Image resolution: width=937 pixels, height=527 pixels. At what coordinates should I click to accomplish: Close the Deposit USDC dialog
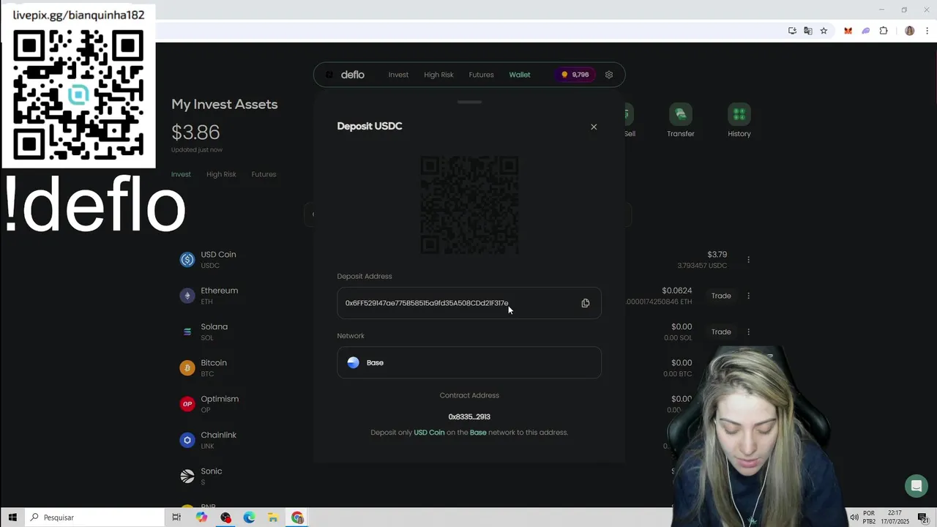tap(594, 127)
